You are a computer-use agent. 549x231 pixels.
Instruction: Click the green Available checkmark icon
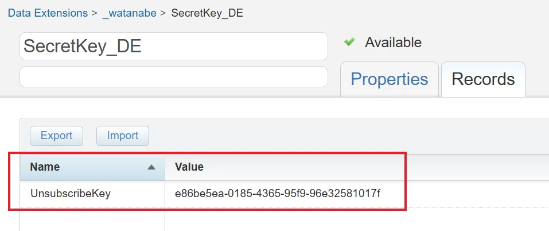[349, 42]
